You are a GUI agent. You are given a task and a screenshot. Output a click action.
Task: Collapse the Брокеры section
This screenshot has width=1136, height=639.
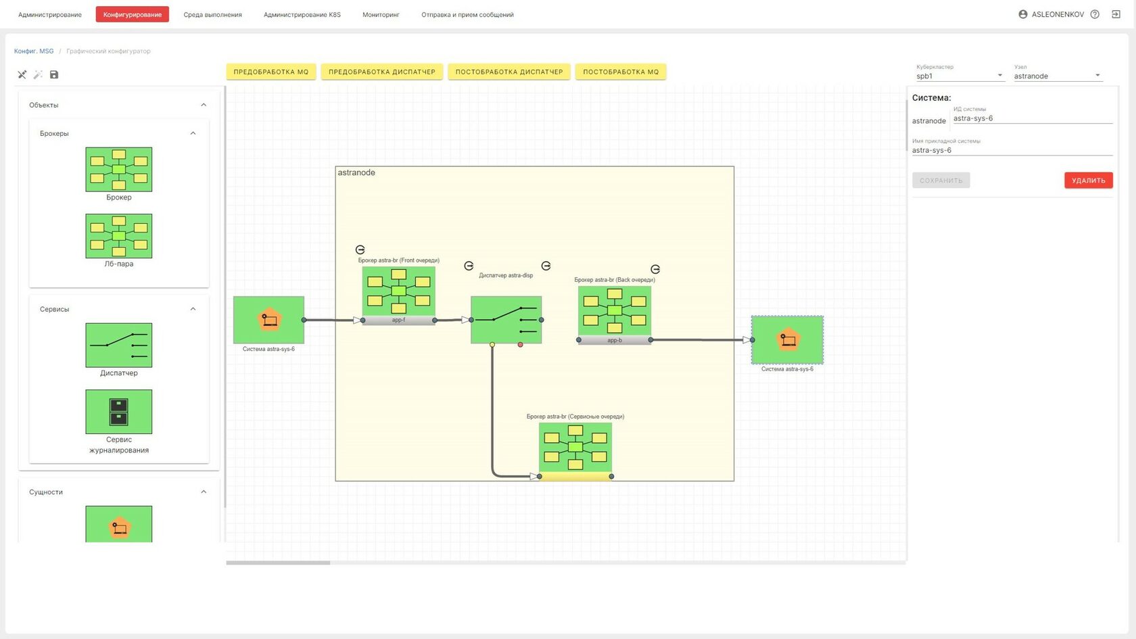[x=193, y=133]
